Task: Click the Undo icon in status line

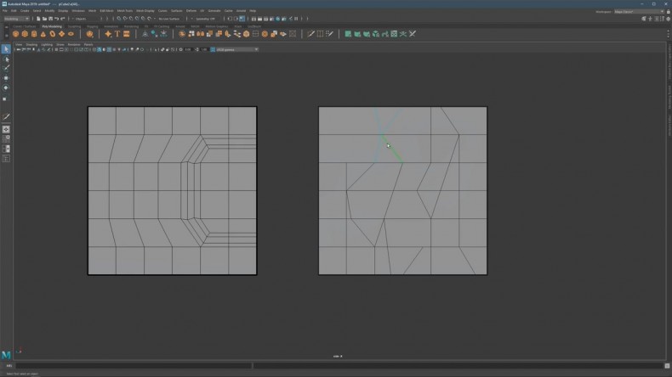Action: click(x=57, y=19)
